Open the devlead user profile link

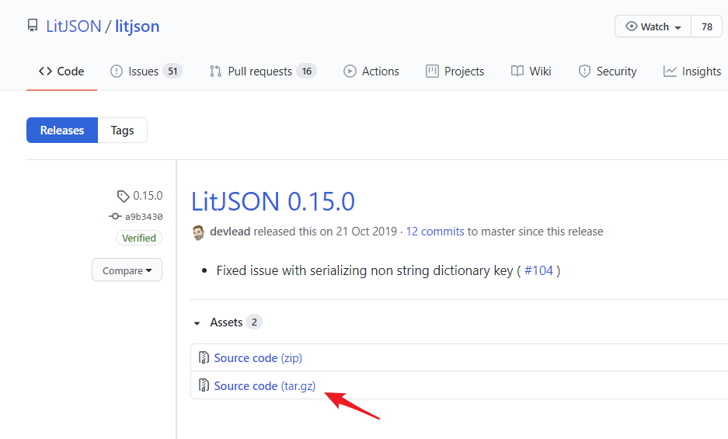click(x=230, y=232)
